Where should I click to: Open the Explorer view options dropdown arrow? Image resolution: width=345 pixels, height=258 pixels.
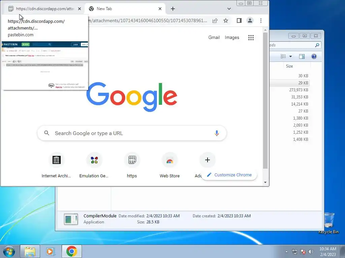coord(290,56)
